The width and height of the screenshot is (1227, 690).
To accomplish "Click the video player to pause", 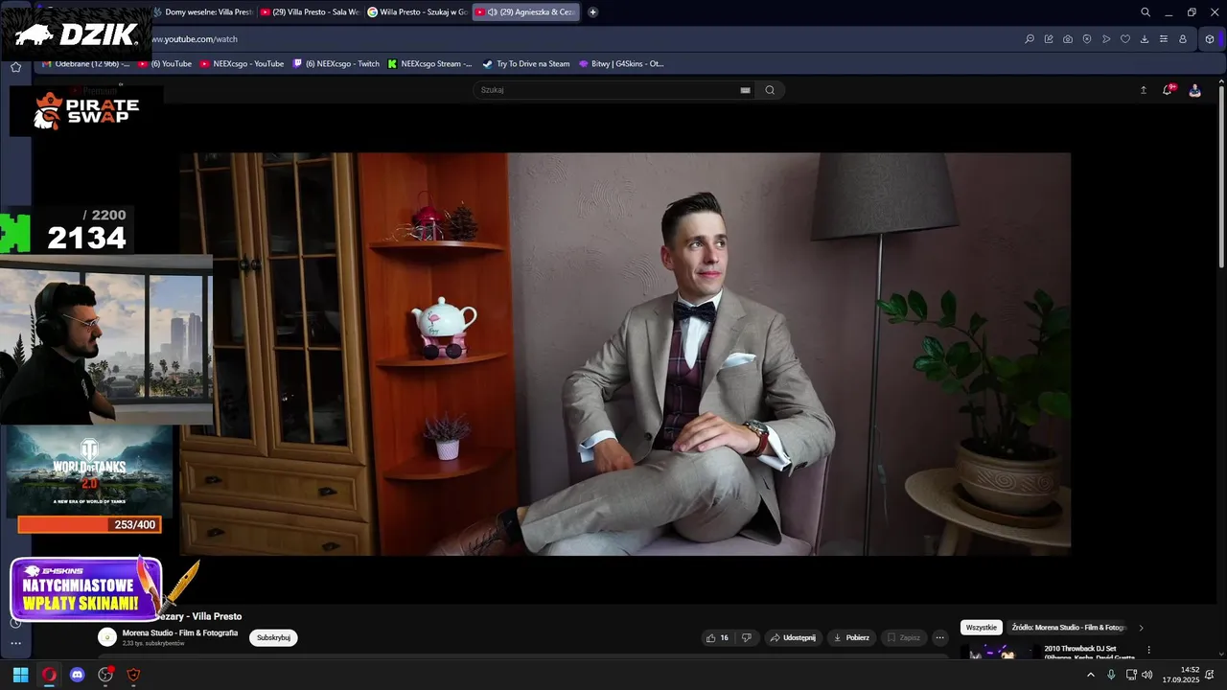I will (x=625, y=354).
